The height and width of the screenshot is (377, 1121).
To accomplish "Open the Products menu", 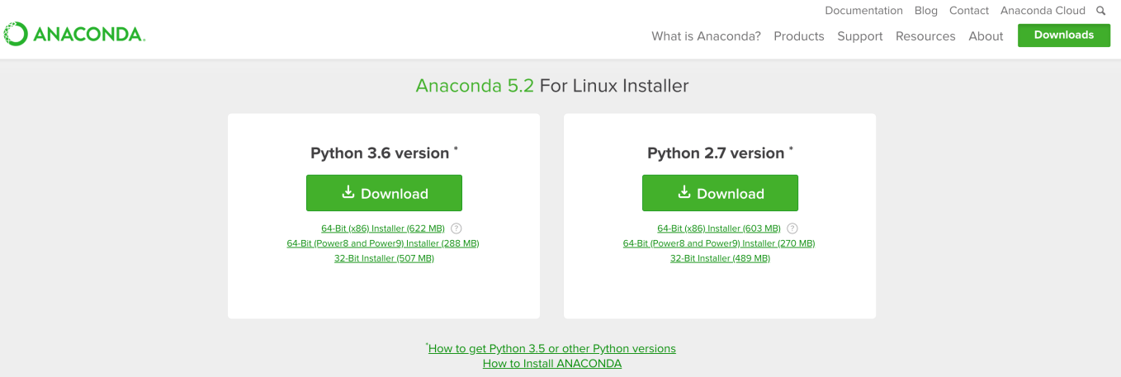I will click(799, 36).
